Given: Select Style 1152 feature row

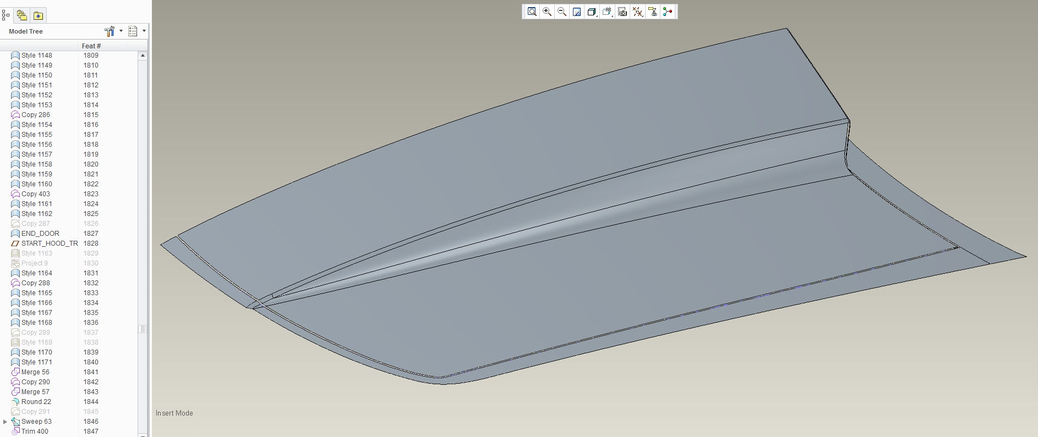Looking at the screenshot, I should [37, 95].
